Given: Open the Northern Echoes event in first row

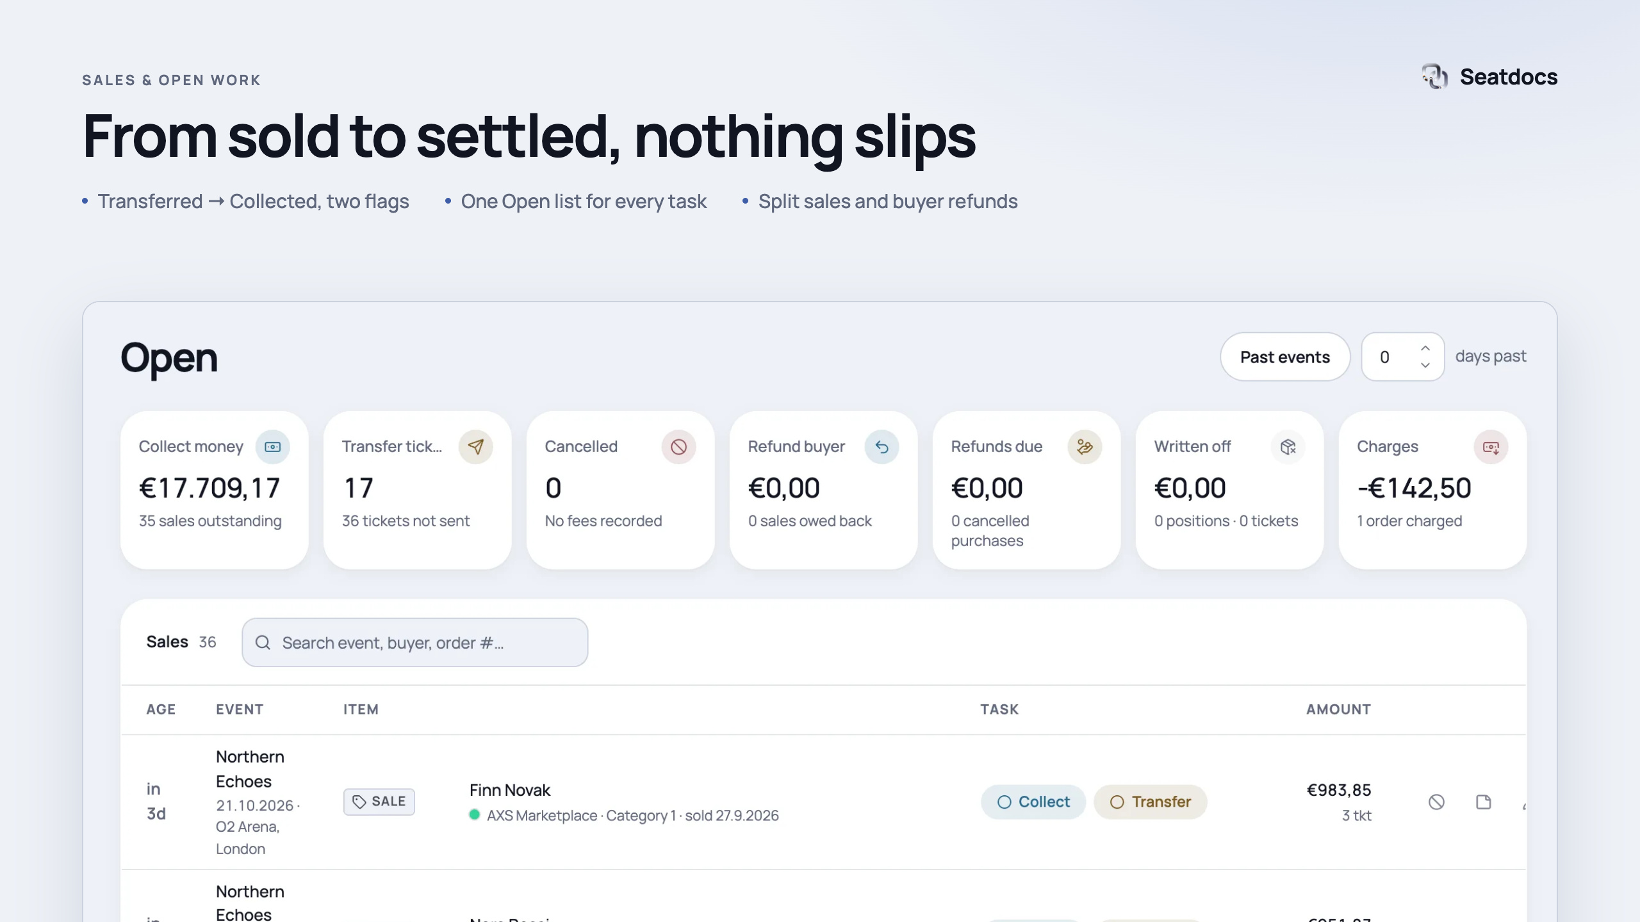Looking at the screenshot, I should [250, 769].
